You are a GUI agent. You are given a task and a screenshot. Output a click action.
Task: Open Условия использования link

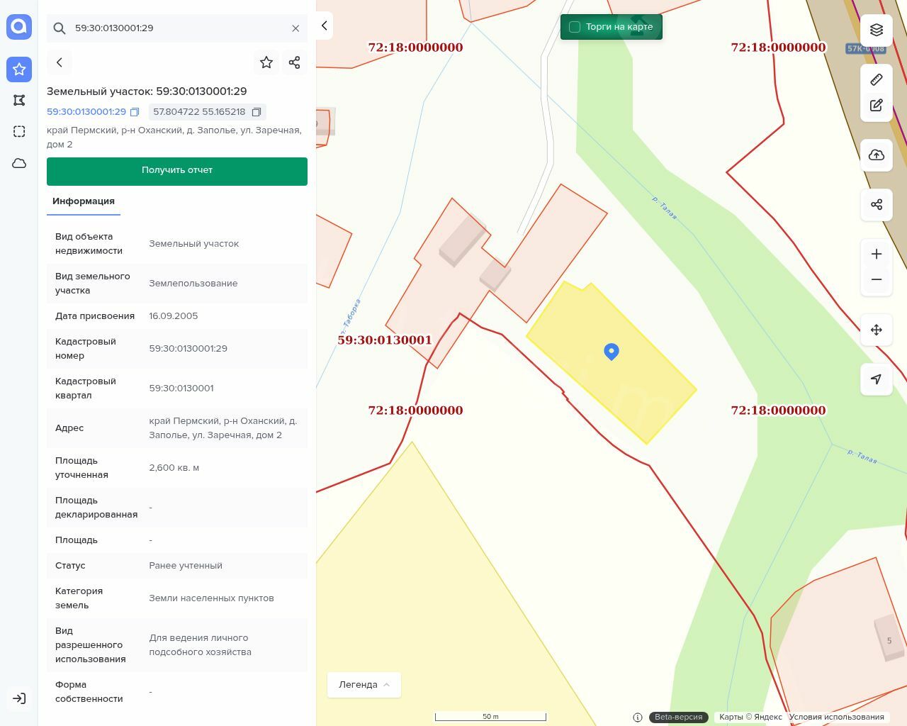pyautogui.click(x=836, y=717)
